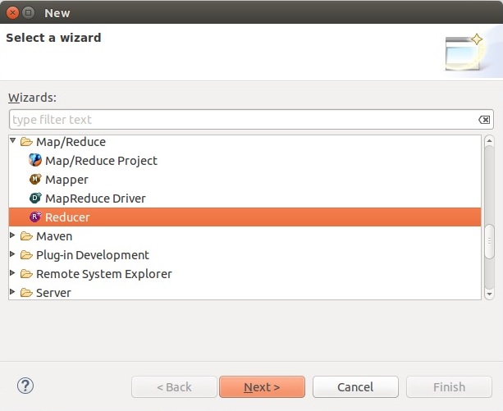The image size is (503, 411).
Task: Click the Maven folder icon
Action: (26, 236)
